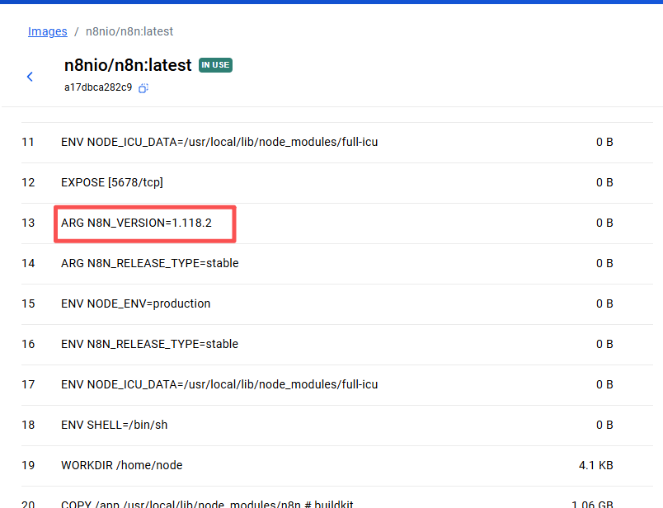Select the n8nio/n8n:latest image title
The height and width of the screenshot is (508, 663).
point(128,65)
